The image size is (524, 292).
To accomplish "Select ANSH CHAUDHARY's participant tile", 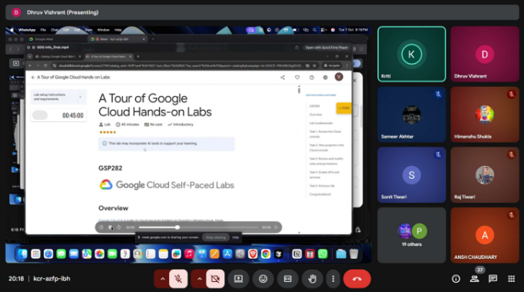I will coord(485,235).
